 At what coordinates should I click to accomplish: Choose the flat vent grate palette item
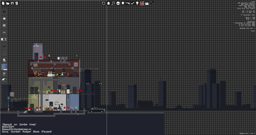pos(4,32)
